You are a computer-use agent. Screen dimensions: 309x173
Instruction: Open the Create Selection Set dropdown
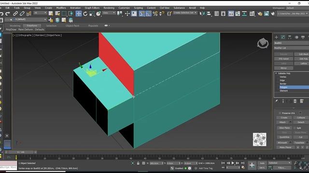[185, 13]
